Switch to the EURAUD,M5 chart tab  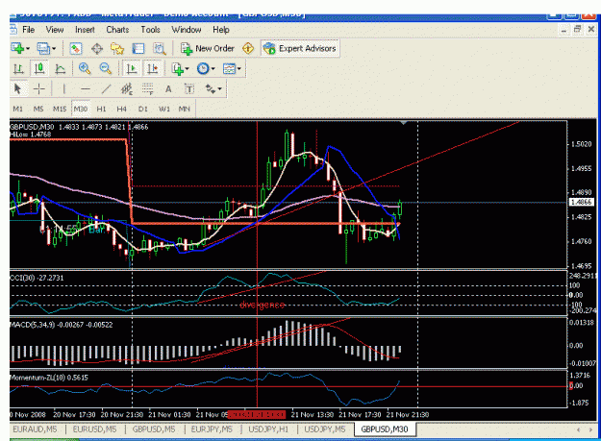point(36,429)
